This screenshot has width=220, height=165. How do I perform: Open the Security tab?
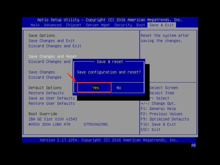pyautogui.click(x=123, y=25)
